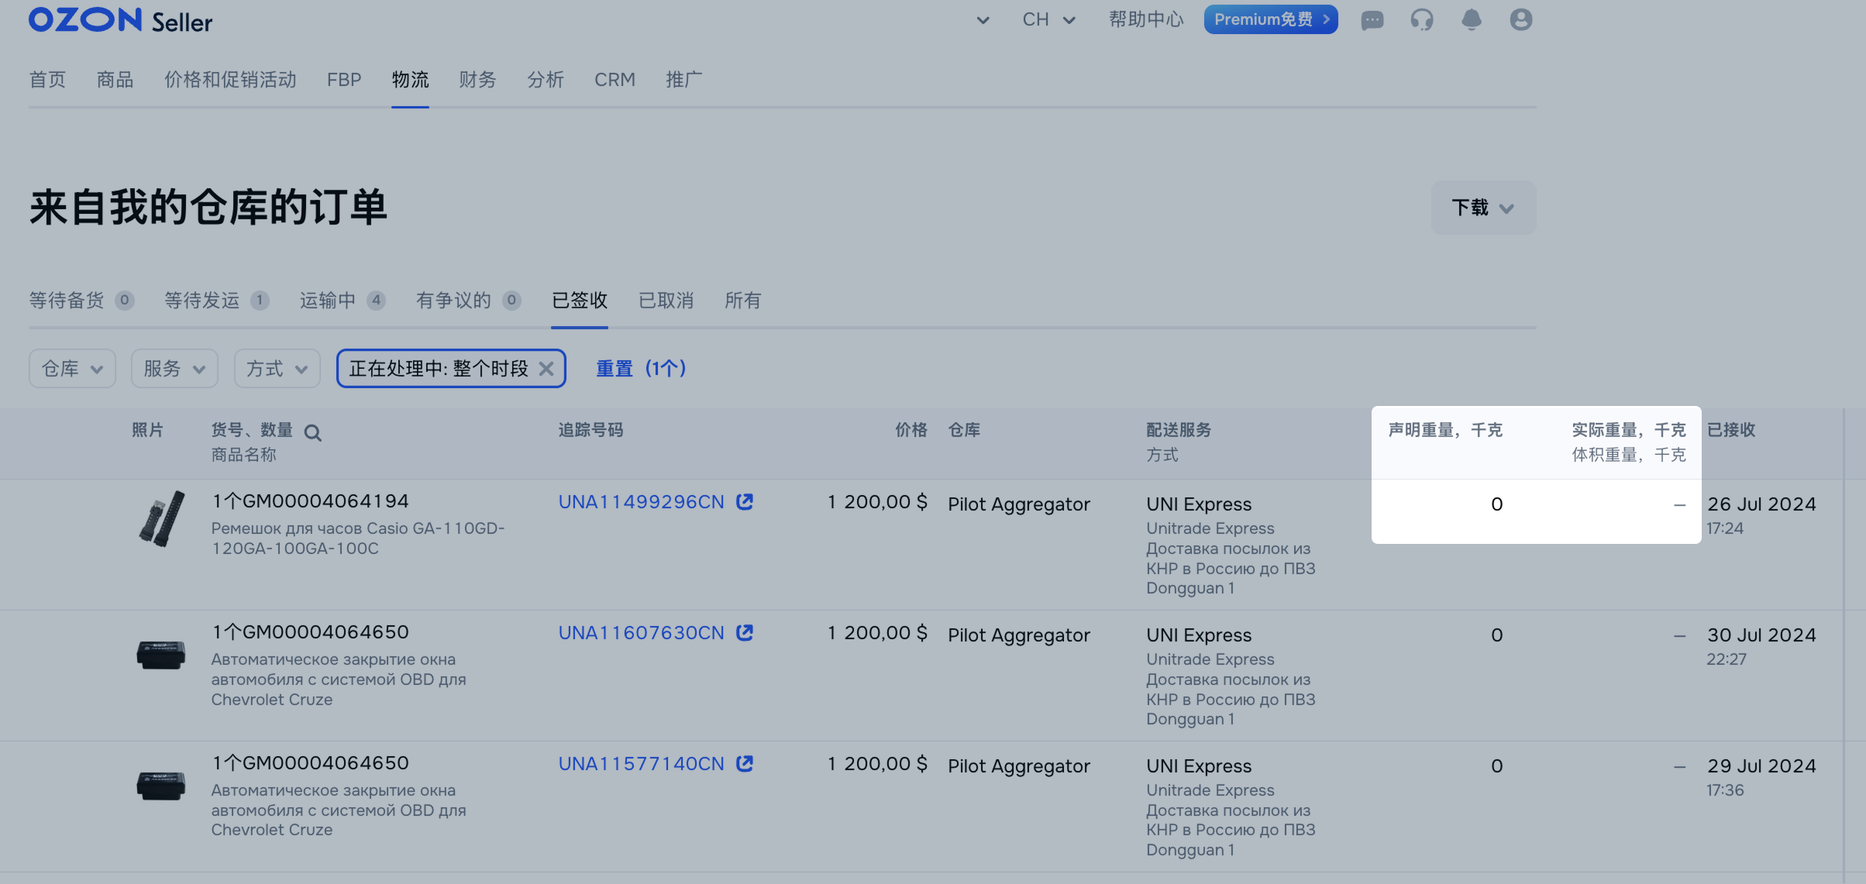
Task: Open the 下载 dropdown button
Action: pyautogui.click(x=1482, y=208)
